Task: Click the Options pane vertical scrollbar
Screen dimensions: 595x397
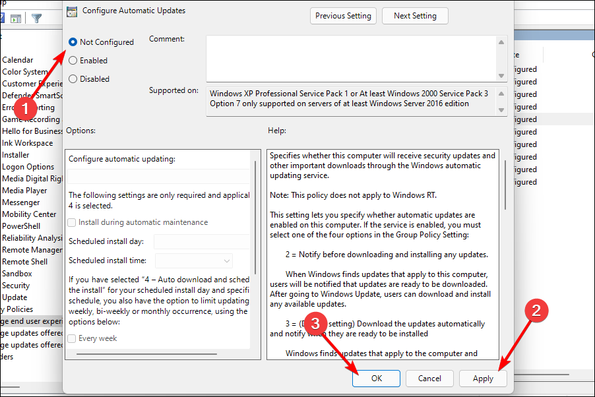Action: click(255, 218)
